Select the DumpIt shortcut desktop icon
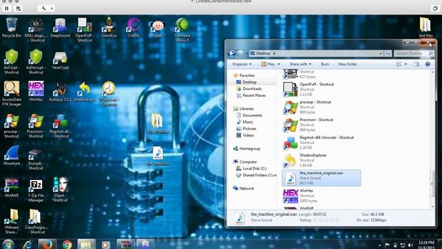Screen dimensions: 442x249 [36, 159]
